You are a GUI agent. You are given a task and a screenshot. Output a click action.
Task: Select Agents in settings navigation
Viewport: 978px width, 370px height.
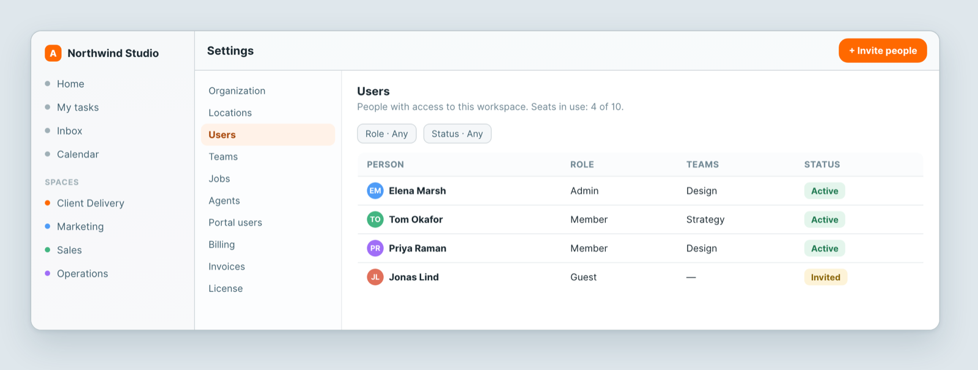click(x=268, y=201)
